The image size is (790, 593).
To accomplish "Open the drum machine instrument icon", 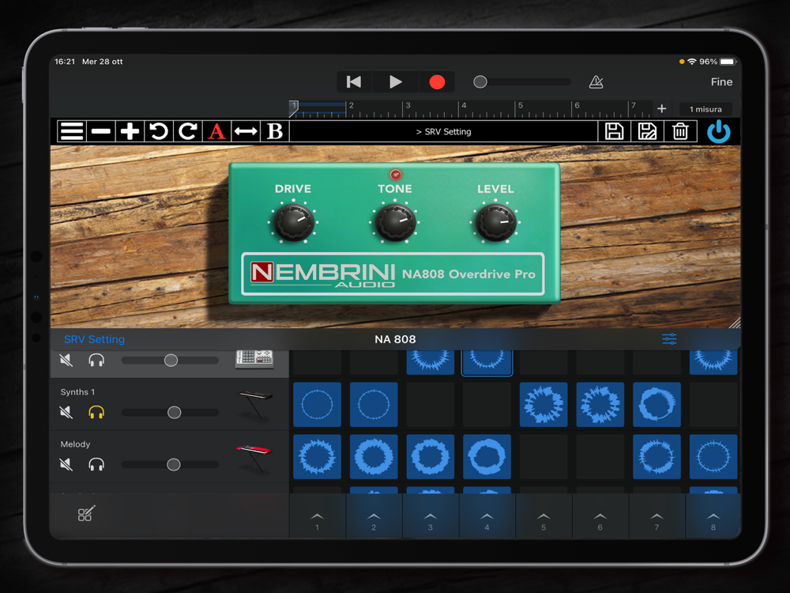I will tap(254, 359).
